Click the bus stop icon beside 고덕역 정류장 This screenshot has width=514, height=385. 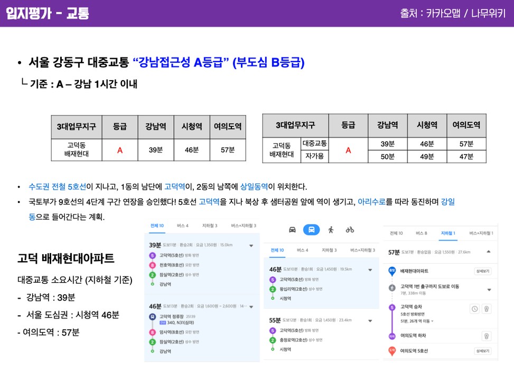click(153, 316)
